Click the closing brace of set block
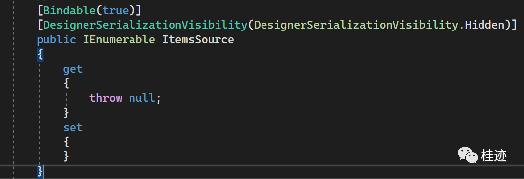Viewport: 524px width, 179px height. pyautogui.click(x=66, y=157)
